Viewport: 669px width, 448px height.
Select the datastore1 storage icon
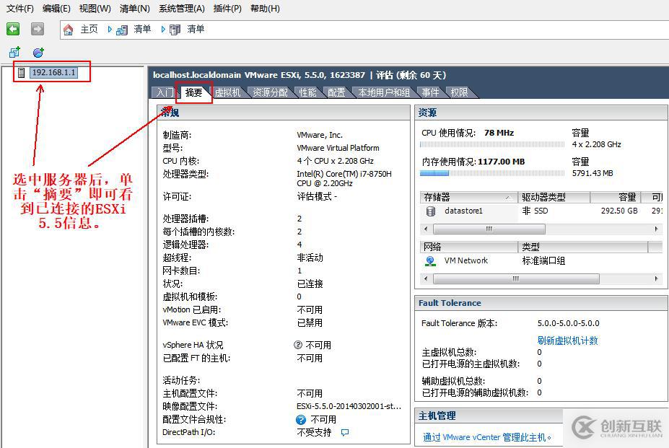coord(429,211)
